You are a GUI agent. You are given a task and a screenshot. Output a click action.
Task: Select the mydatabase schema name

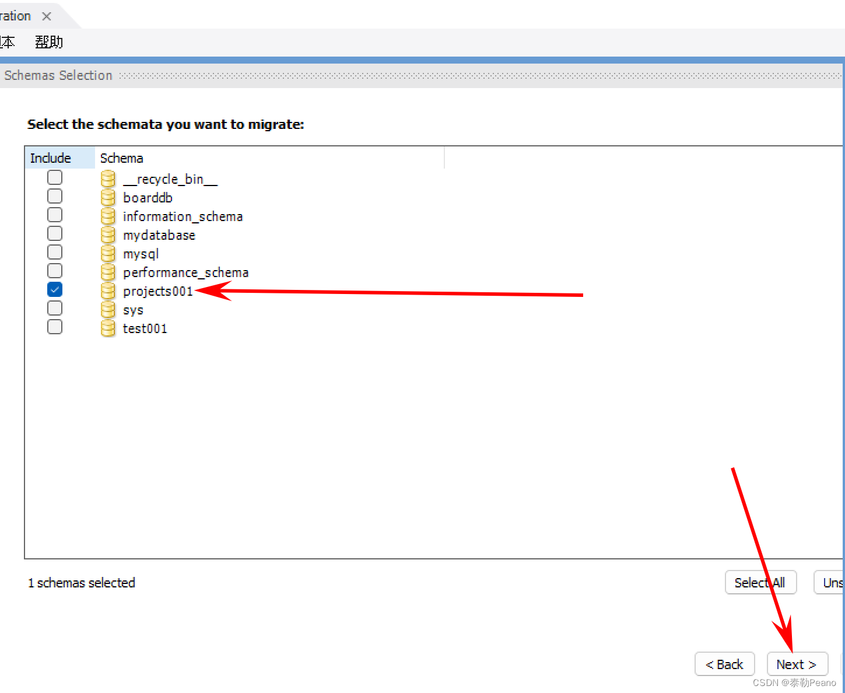point(159,236)
